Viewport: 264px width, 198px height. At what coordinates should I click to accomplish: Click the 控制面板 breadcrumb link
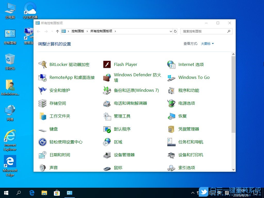click(x=78, y=31)
